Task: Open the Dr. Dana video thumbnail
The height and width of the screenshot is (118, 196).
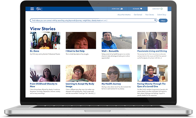Action: tap(45, 41)
